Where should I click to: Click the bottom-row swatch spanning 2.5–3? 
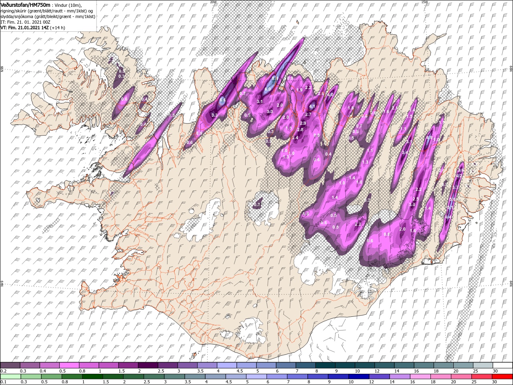tap(154, 377)
